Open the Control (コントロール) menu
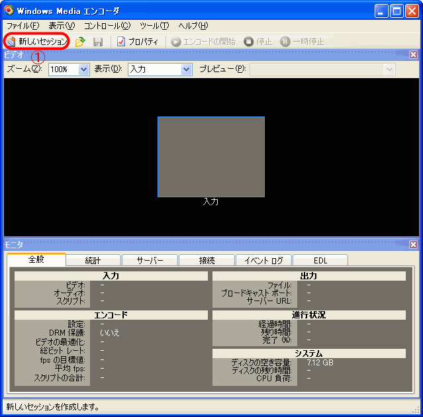Image resolution: width=423 pixels, height=417 pixels. 107,26
